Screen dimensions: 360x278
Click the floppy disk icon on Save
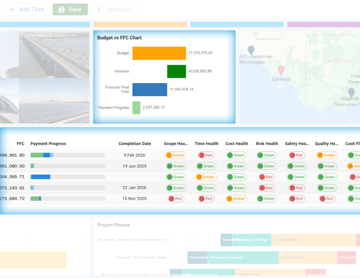point(61,9)
